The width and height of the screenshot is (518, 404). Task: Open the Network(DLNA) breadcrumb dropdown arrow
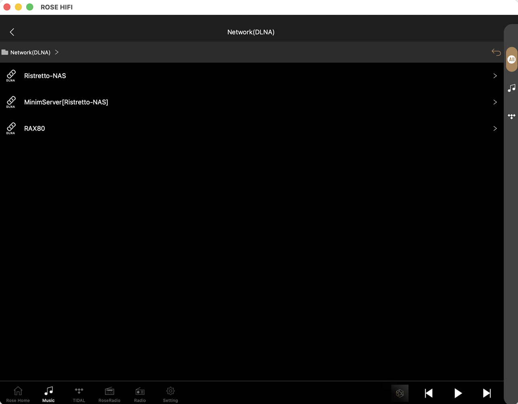tap(56, 52)
